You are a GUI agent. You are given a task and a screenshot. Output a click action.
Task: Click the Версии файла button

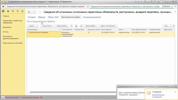(90, 26)
